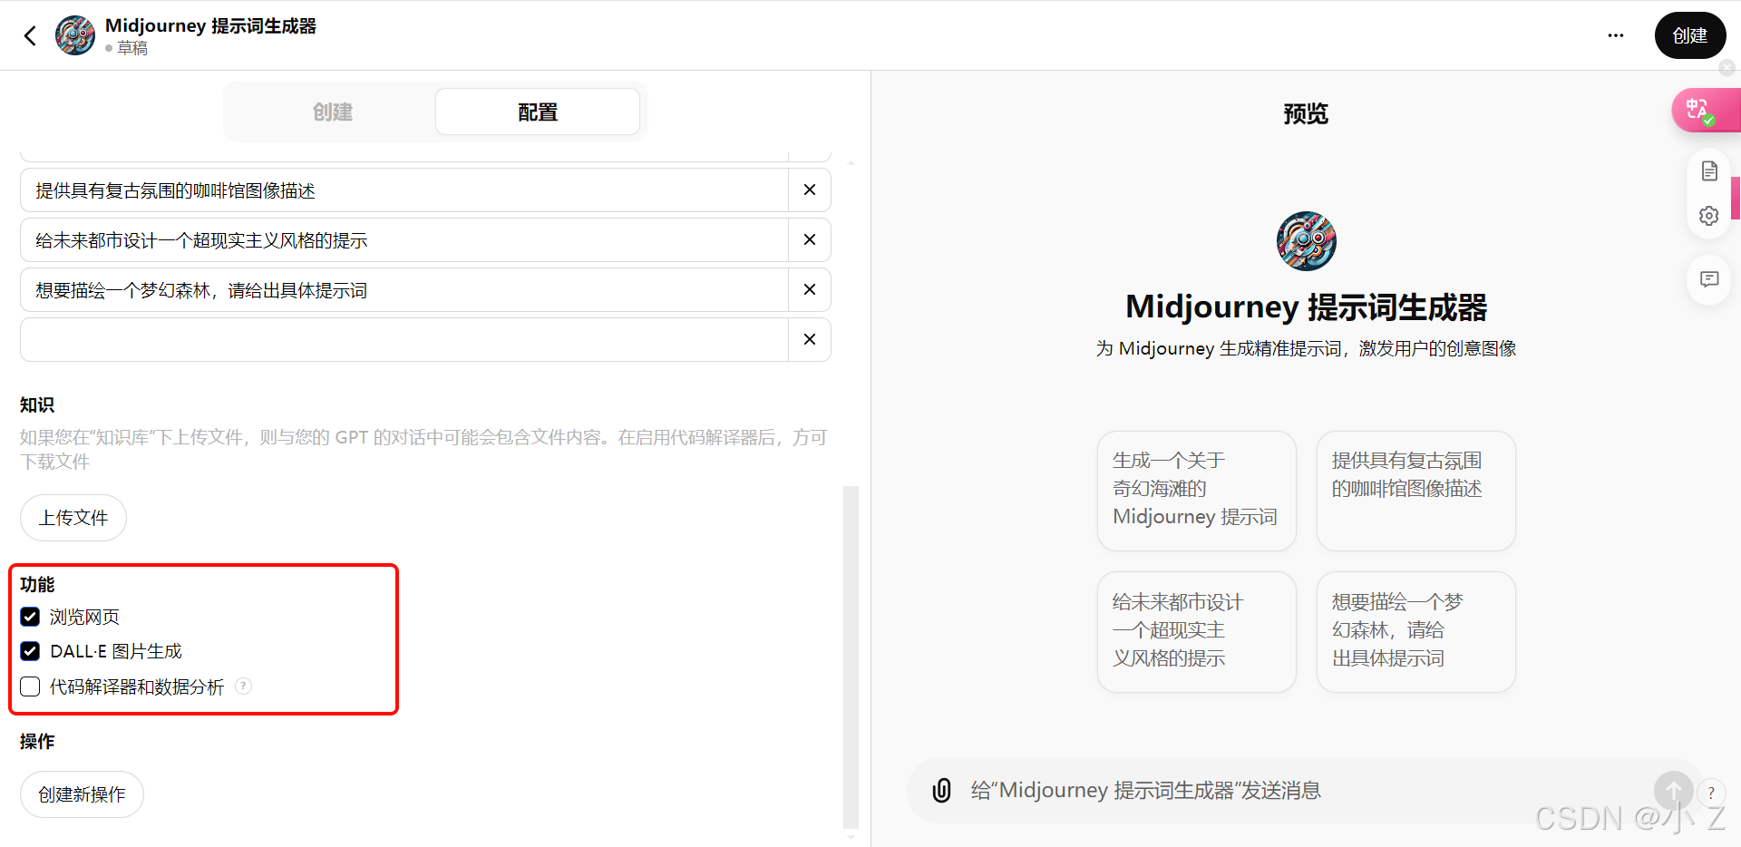The width and height of the screenshot is (1741, 847).
Task: Click the Midjourney GPT avatar in header
Action: pyautogui.click(x=75, y=35)
